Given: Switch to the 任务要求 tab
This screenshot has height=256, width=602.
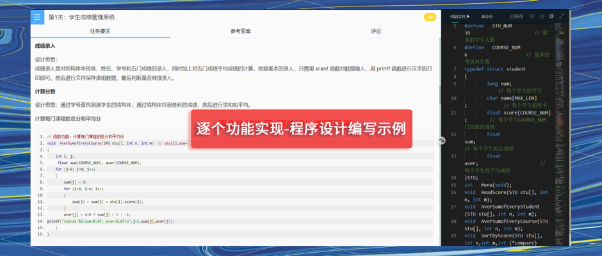Looking at the screenshot, I should [100, 31].
